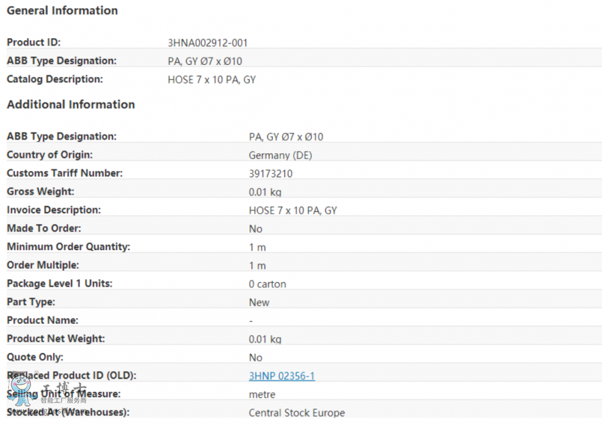Click the Country of Origin value Germany (DE)

click(x=280, y=155)
